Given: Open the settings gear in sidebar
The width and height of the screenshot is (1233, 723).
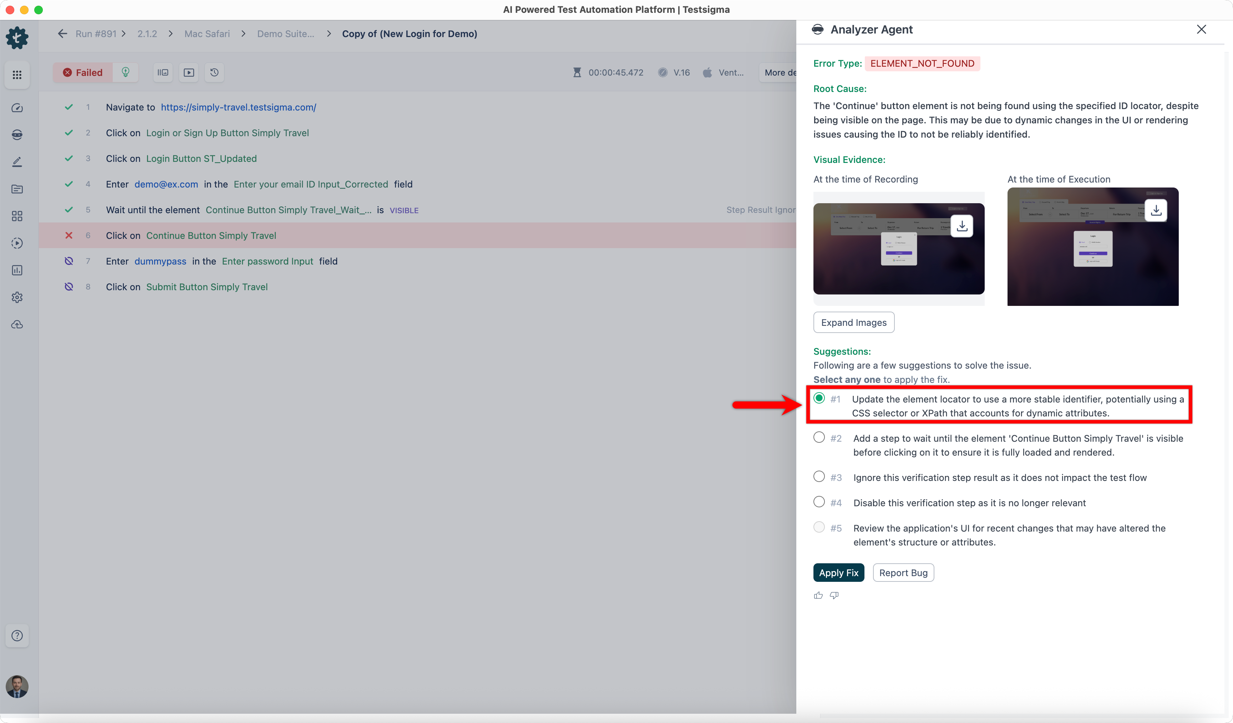Looking at the screenshot, I should click(17, 297).
